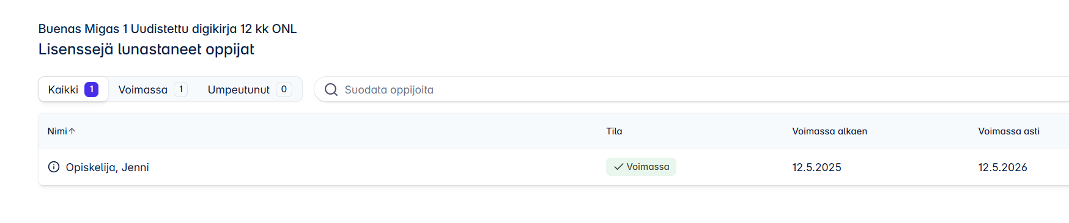Click the green Voimassa status badge

641,167
